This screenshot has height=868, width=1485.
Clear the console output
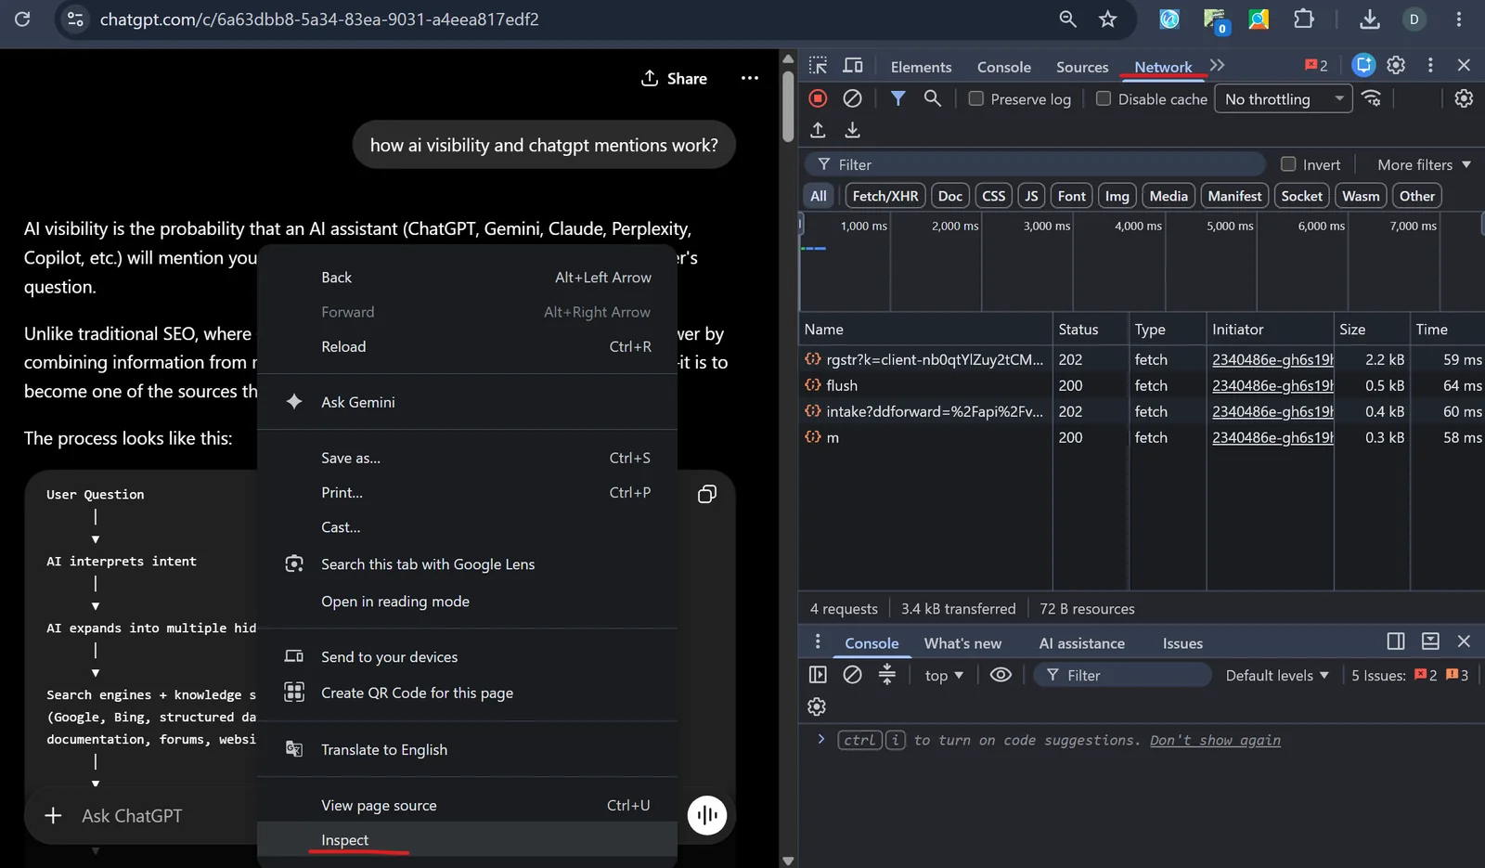click(x=852, y=675)
